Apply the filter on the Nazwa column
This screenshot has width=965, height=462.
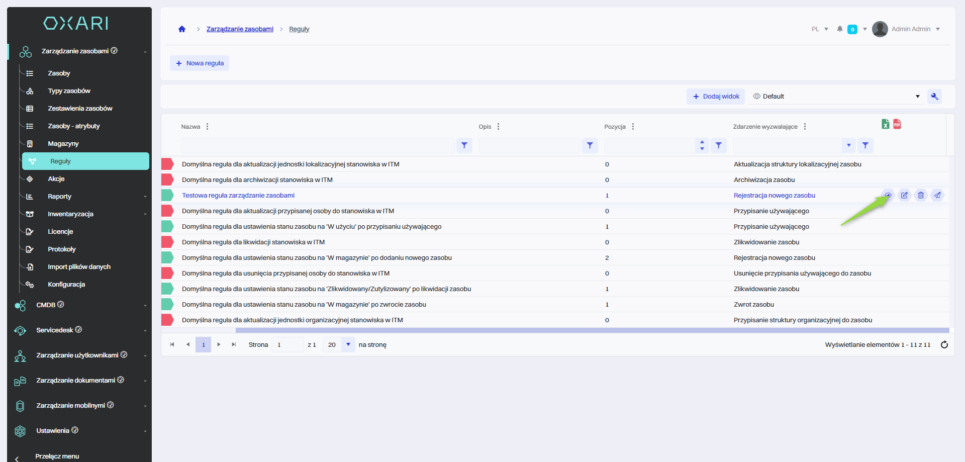464,146
